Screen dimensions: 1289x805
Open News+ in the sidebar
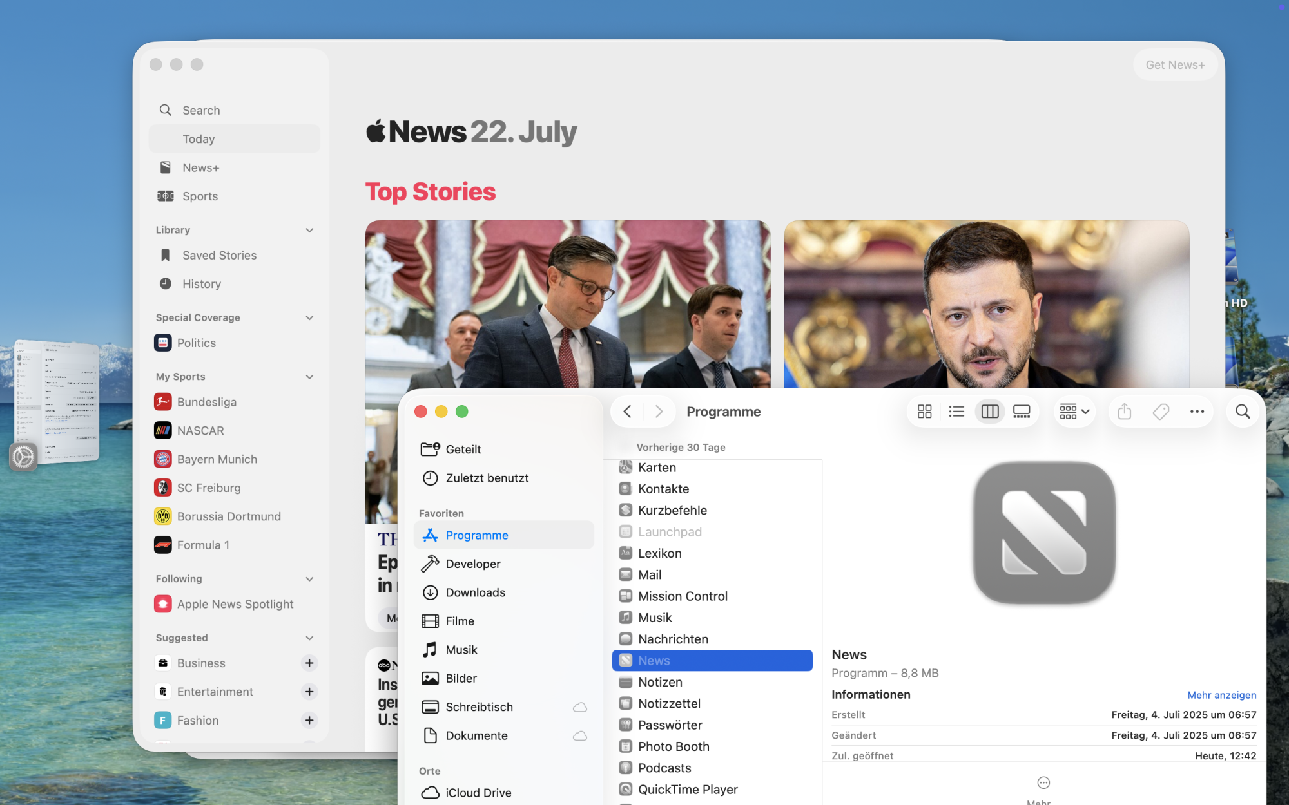pyautogui.click(x=200, y=167)
